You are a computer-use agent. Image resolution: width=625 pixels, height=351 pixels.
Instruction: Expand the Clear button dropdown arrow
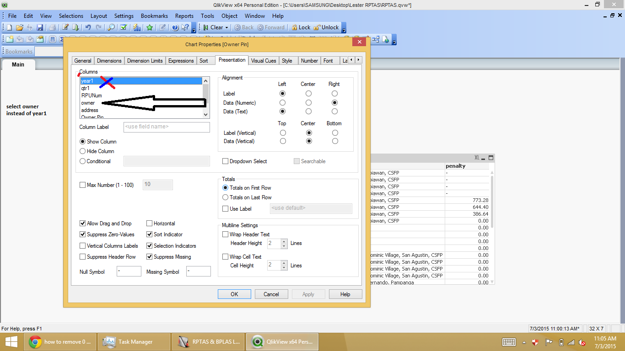pos(226,27)
